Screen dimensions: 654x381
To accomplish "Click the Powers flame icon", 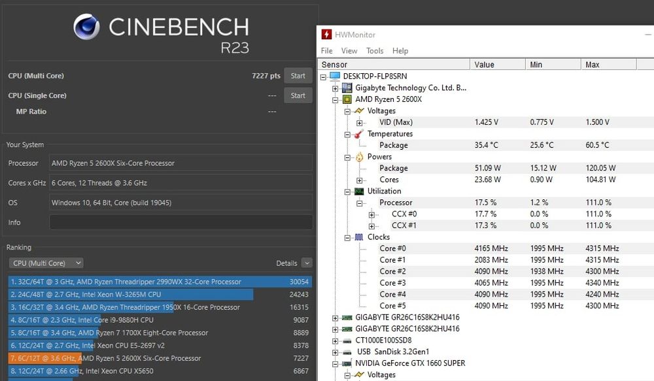I will (359, 157).
